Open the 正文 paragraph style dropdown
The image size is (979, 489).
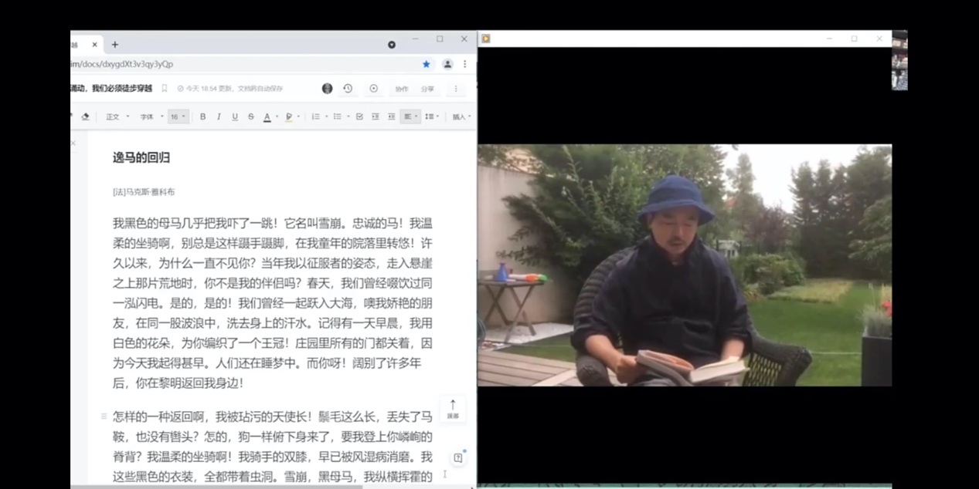tap(117, 116)
